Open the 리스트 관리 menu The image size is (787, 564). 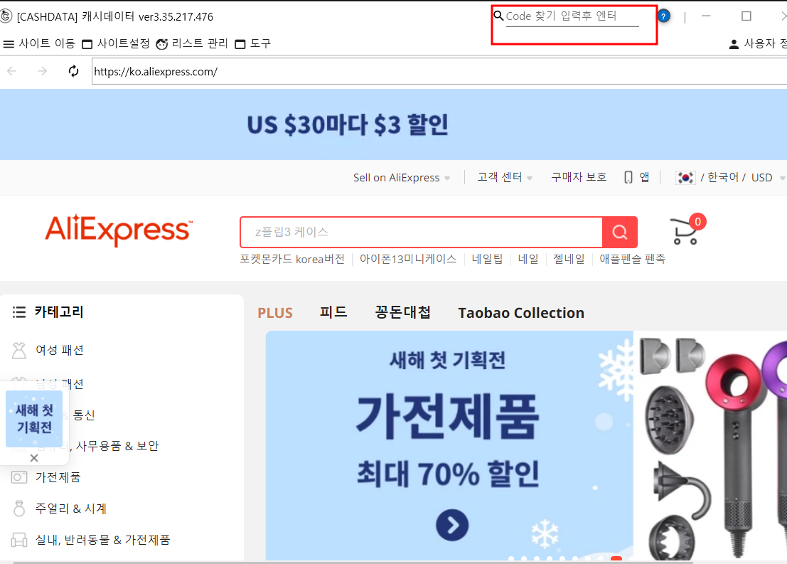click(x=192, y=43)
